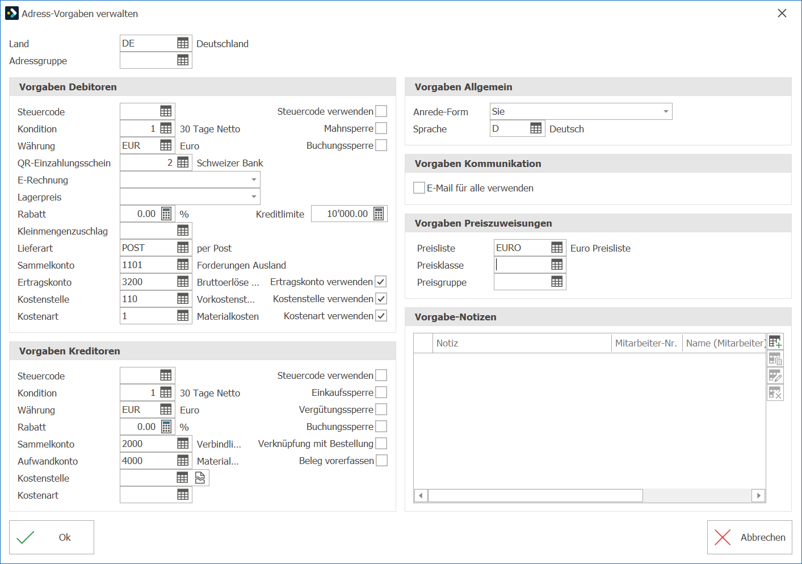The image size is (802, 564).
Task: Open lookup icon for Sprache field
Action: [536, 128]
